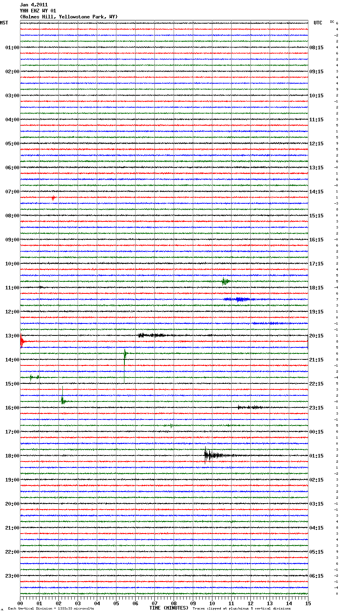Click the '22:00' MST time label
340x614 pixels.
tap(12, 552)
